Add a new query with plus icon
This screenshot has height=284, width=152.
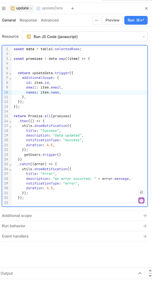tap(72, 8)
